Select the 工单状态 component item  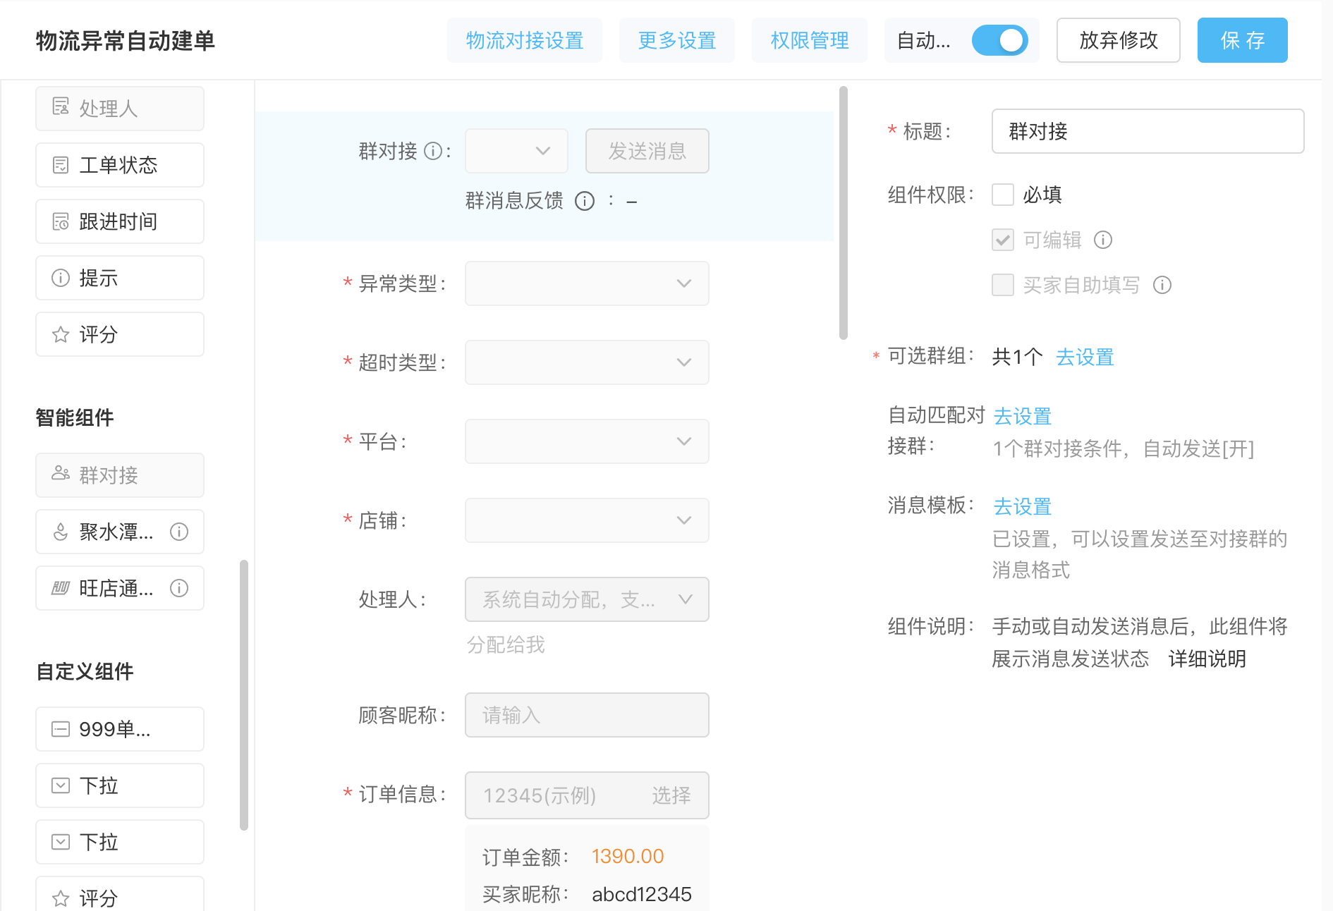point(120,165)
